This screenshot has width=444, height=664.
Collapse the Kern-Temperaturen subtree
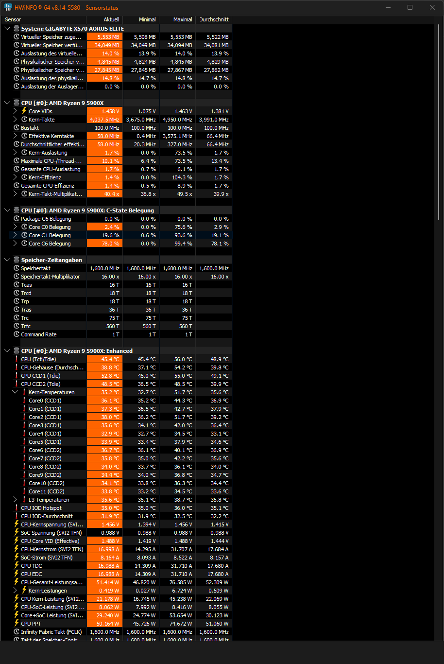tap(15, 392)
